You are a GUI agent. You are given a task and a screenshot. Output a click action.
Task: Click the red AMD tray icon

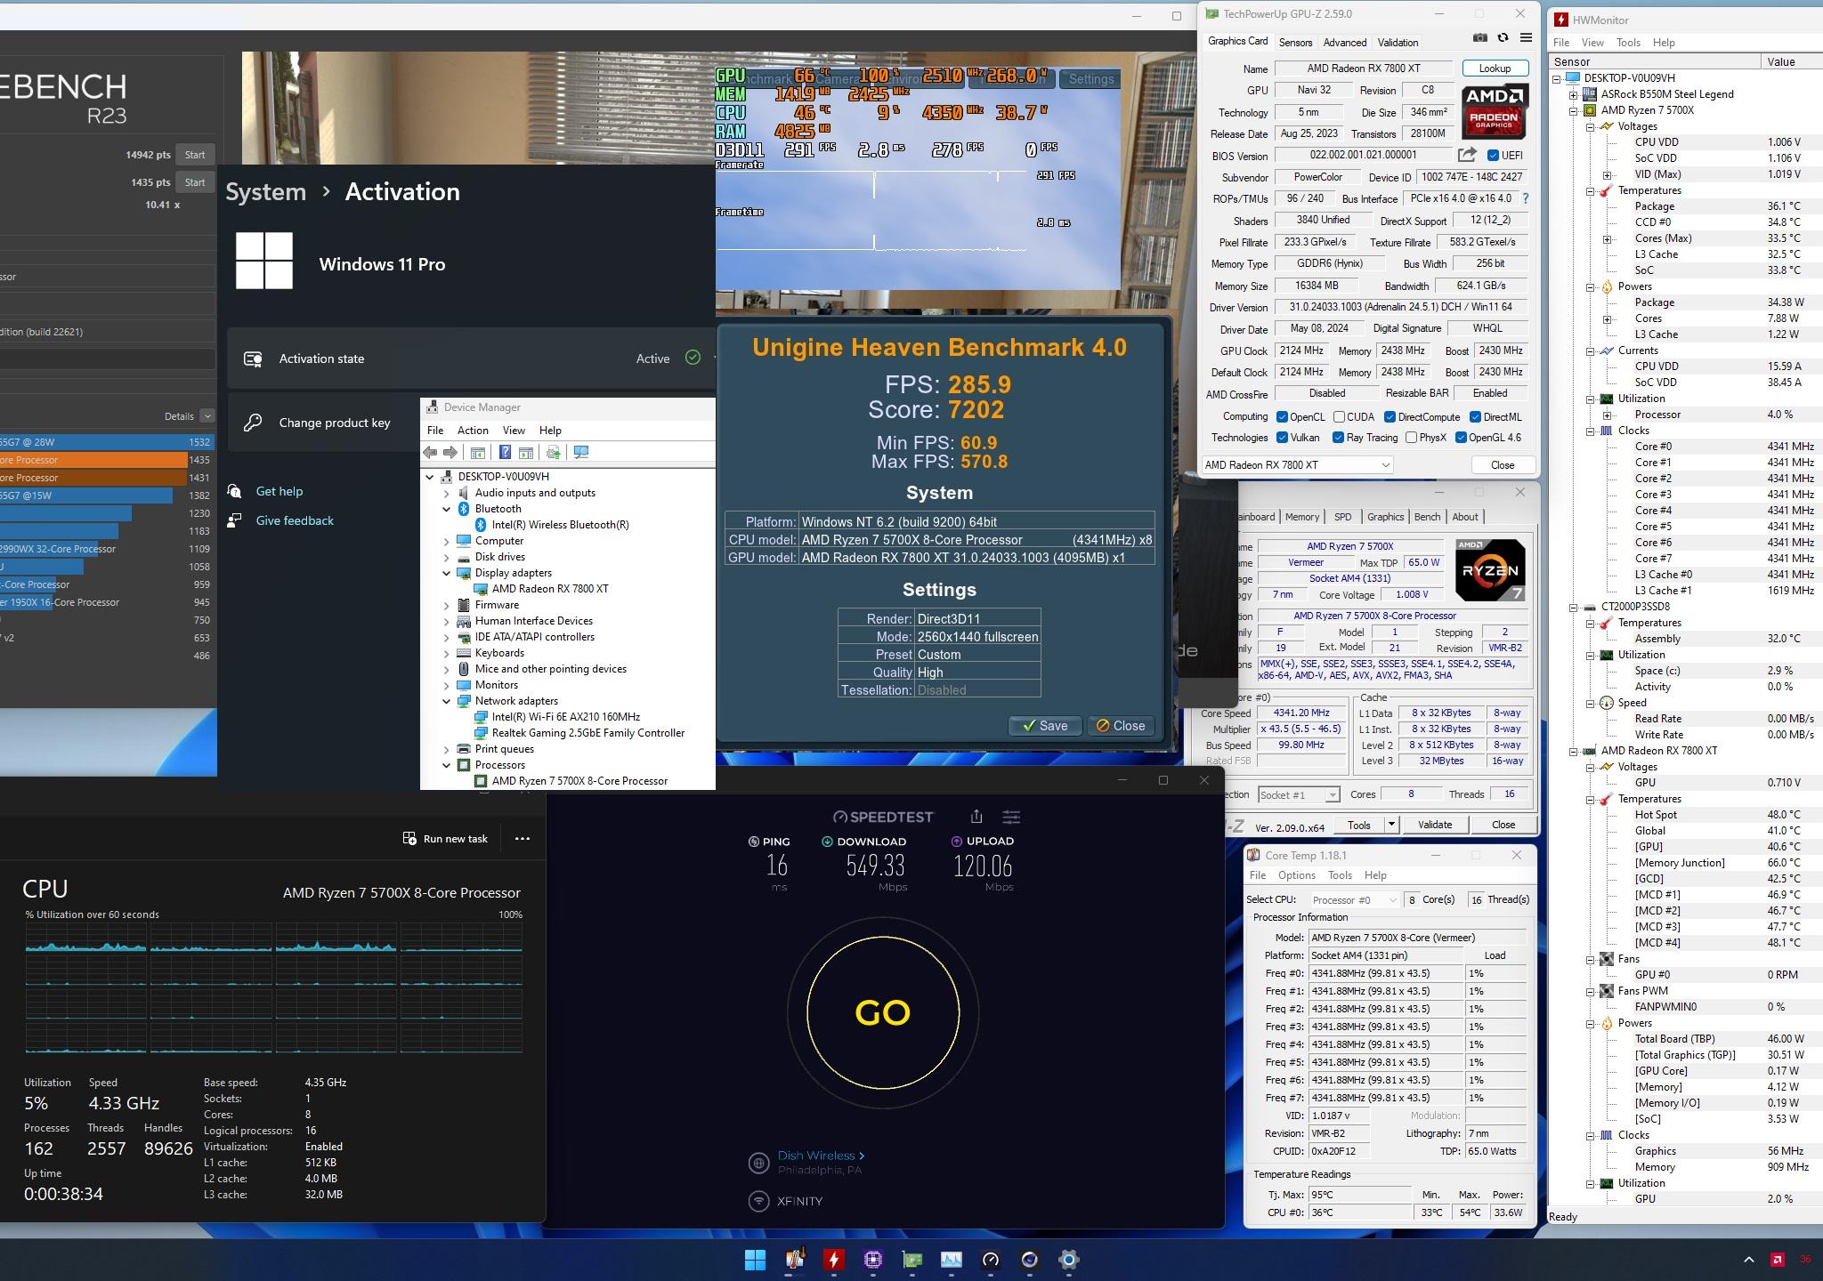1778,1260
